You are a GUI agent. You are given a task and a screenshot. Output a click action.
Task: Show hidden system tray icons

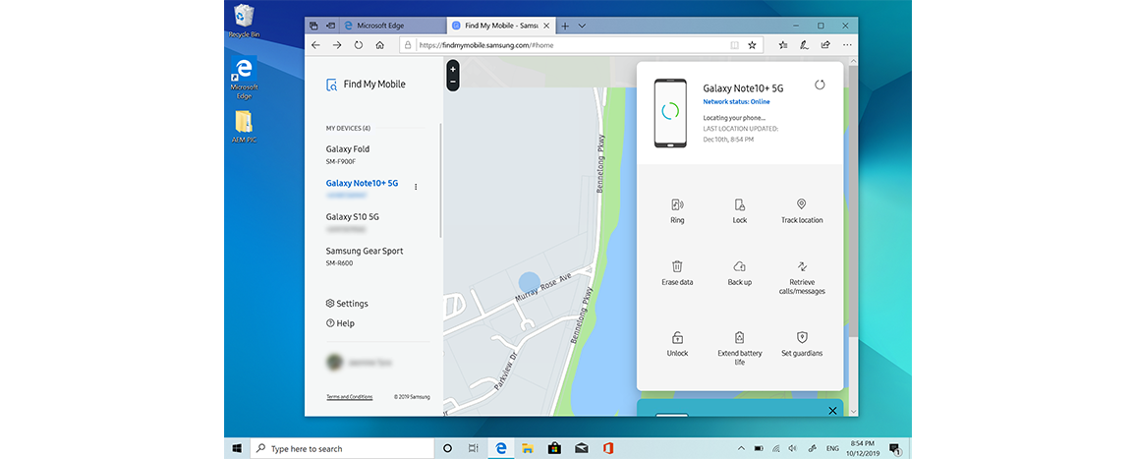[x=741, y=448]
